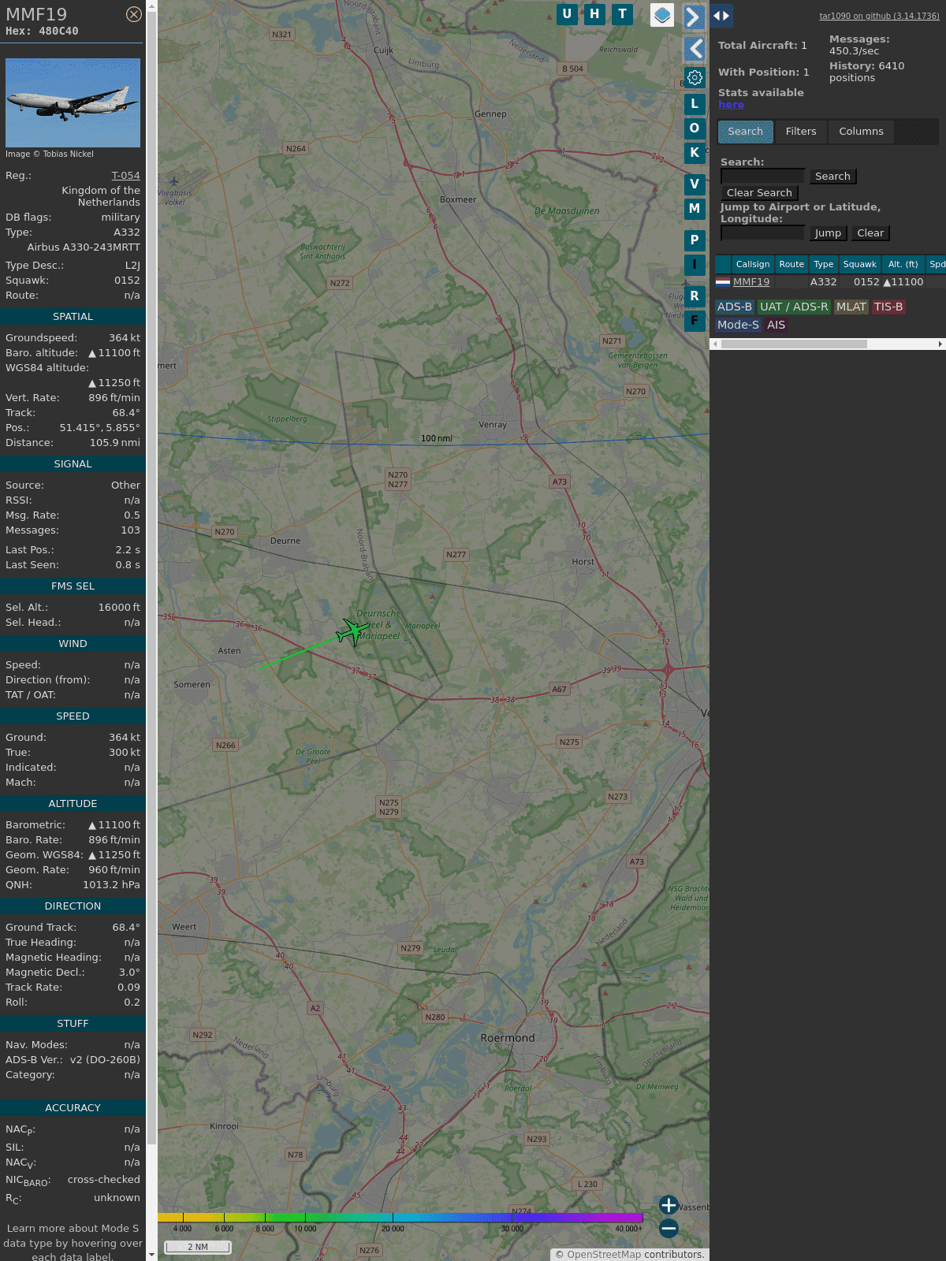Click the Jump button
The image size is (946, 1261).
[x=828, y=233]
